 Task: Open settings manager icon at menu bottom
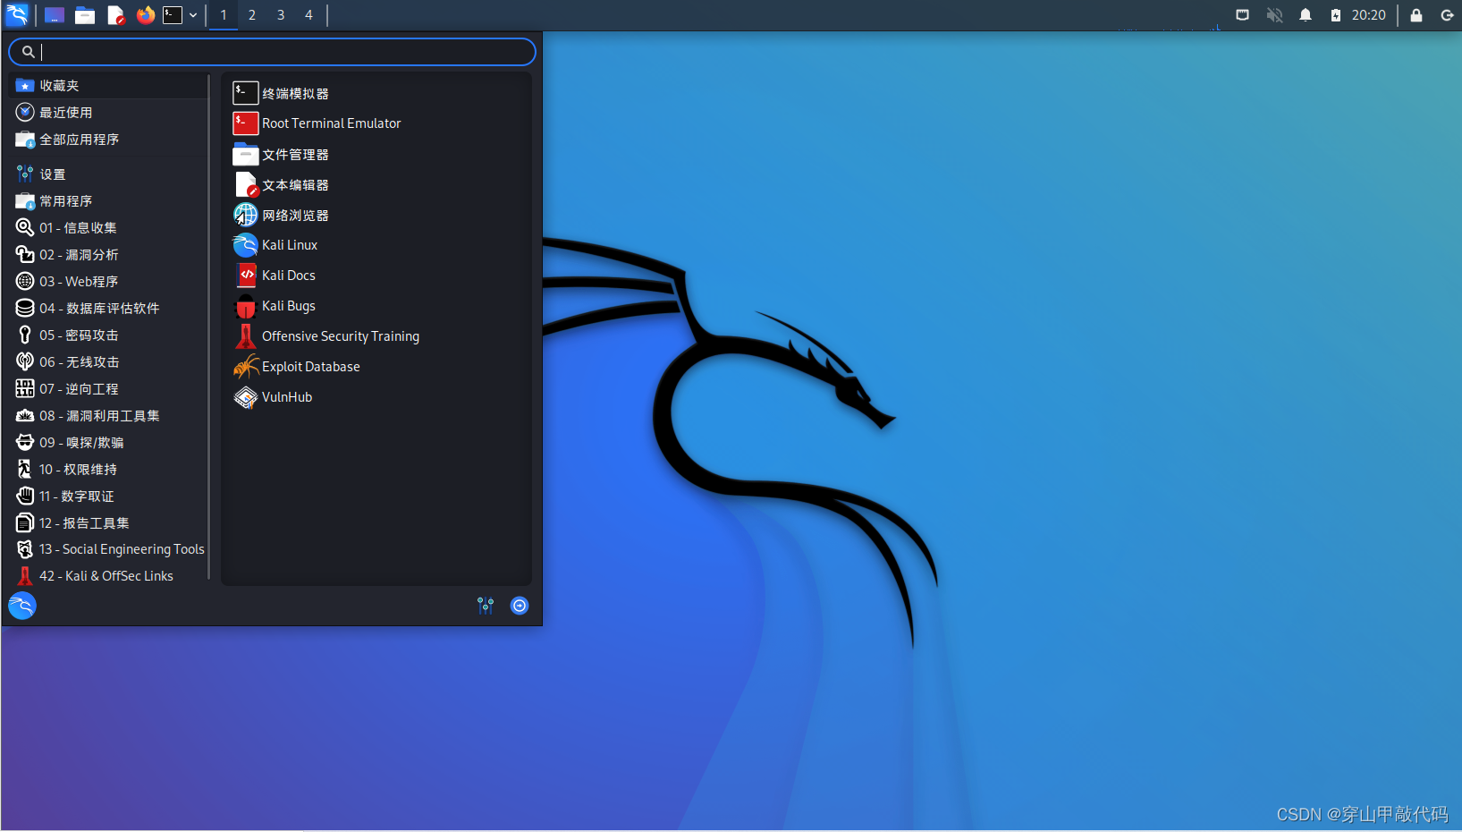486,606
